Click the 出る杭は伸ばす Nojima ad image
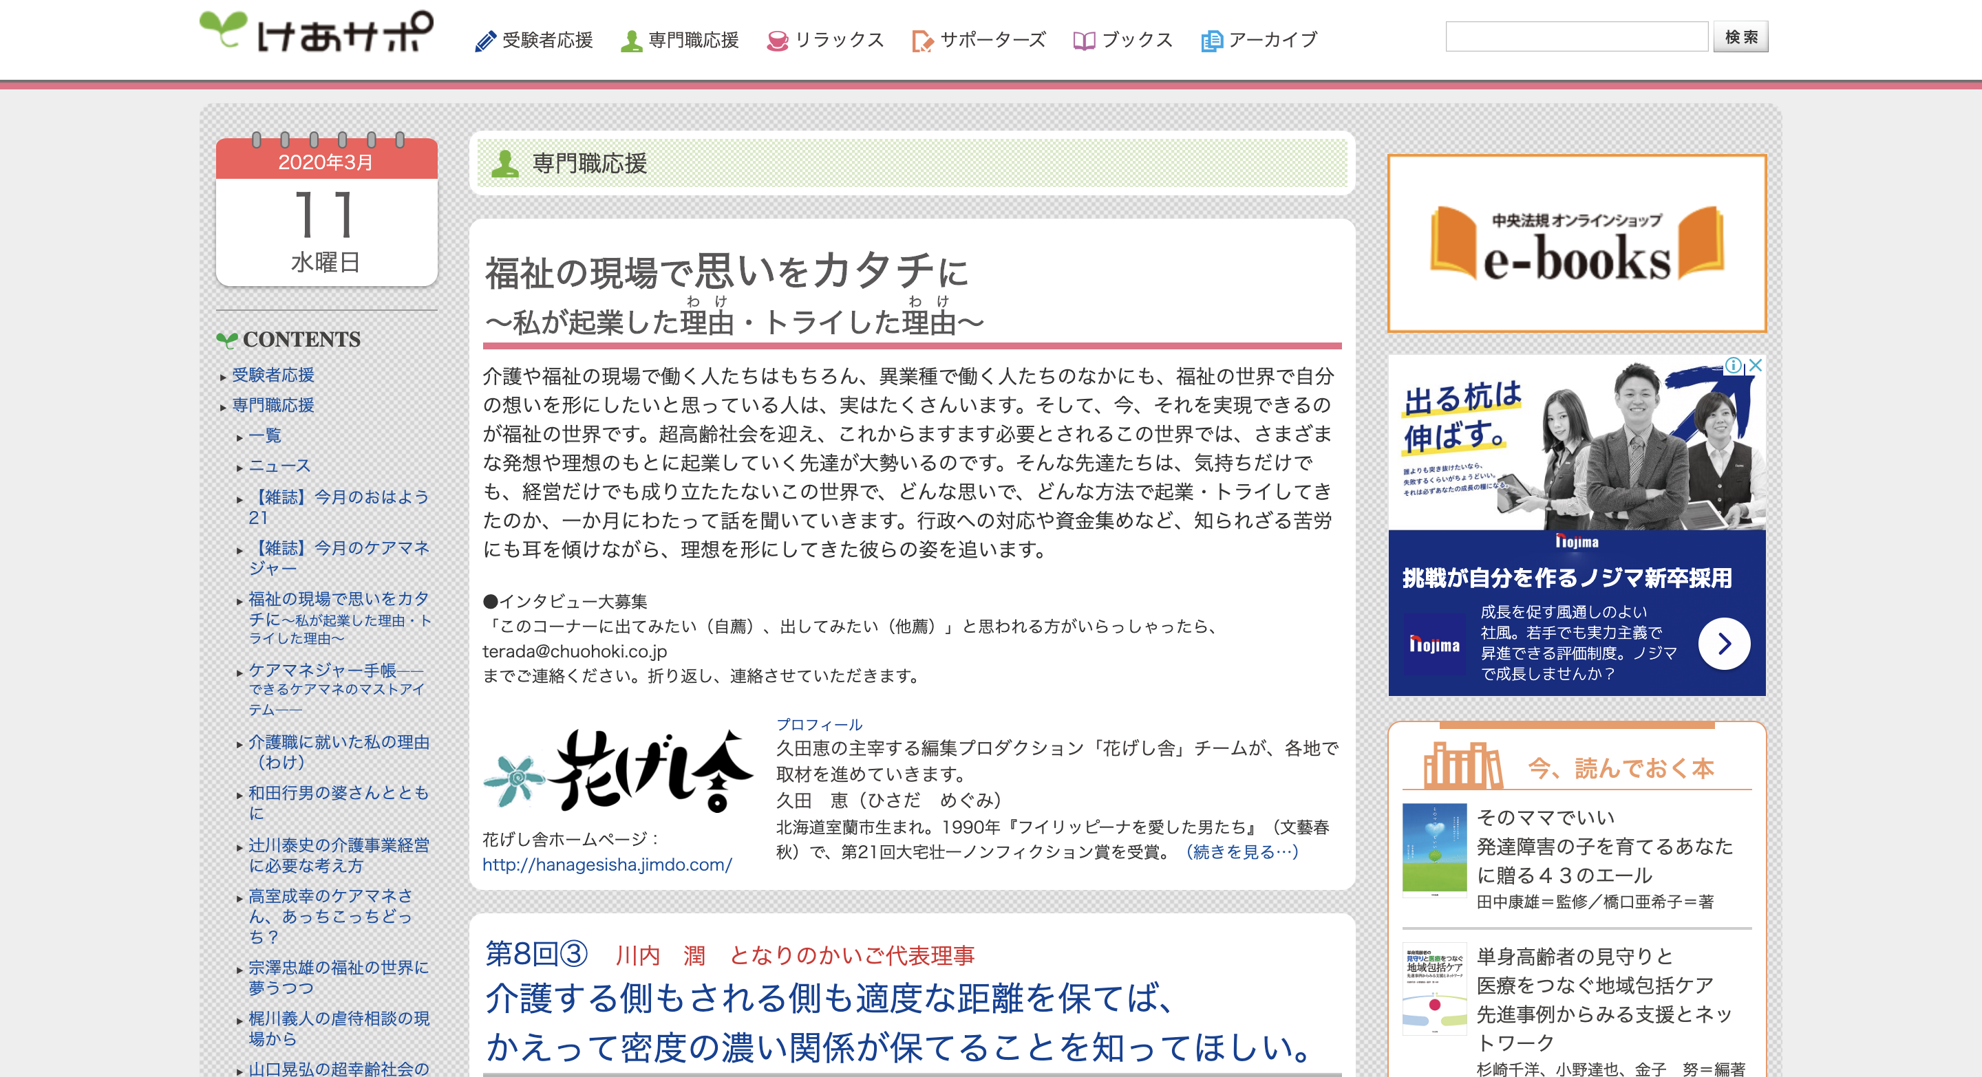 [1577, 443]
